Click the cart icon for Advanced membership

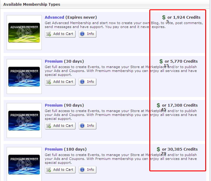tap(49, 34)
